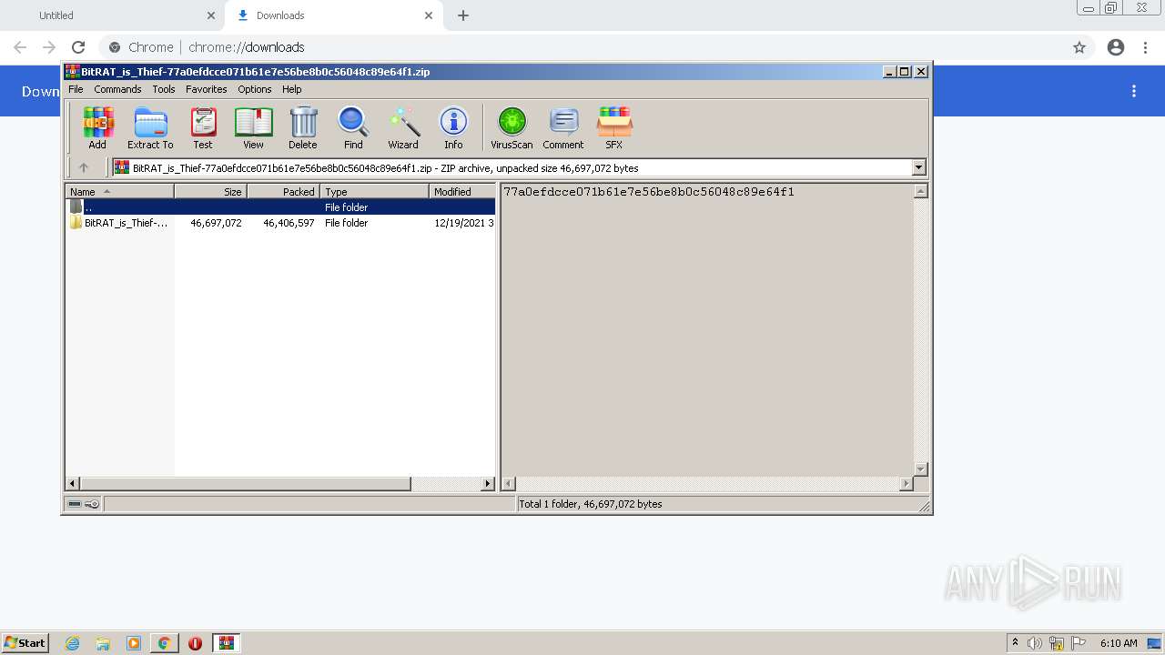Switch to Chrome taskbar icon
Viewport: 1165px width, 655px height.
click(164, 643)
